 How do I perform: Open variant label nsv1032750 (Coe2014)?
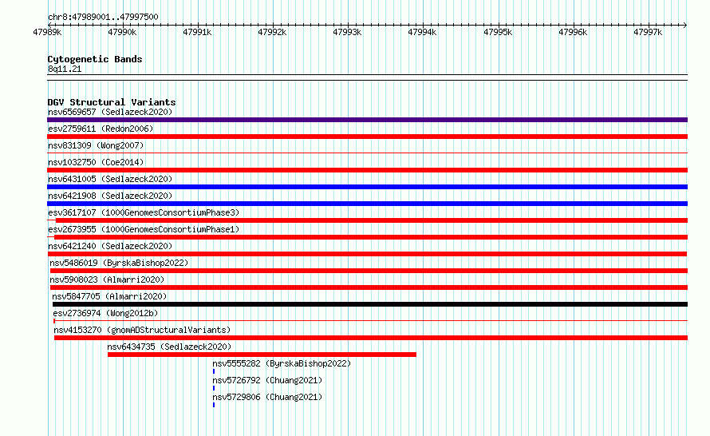[x=96, y=162]
